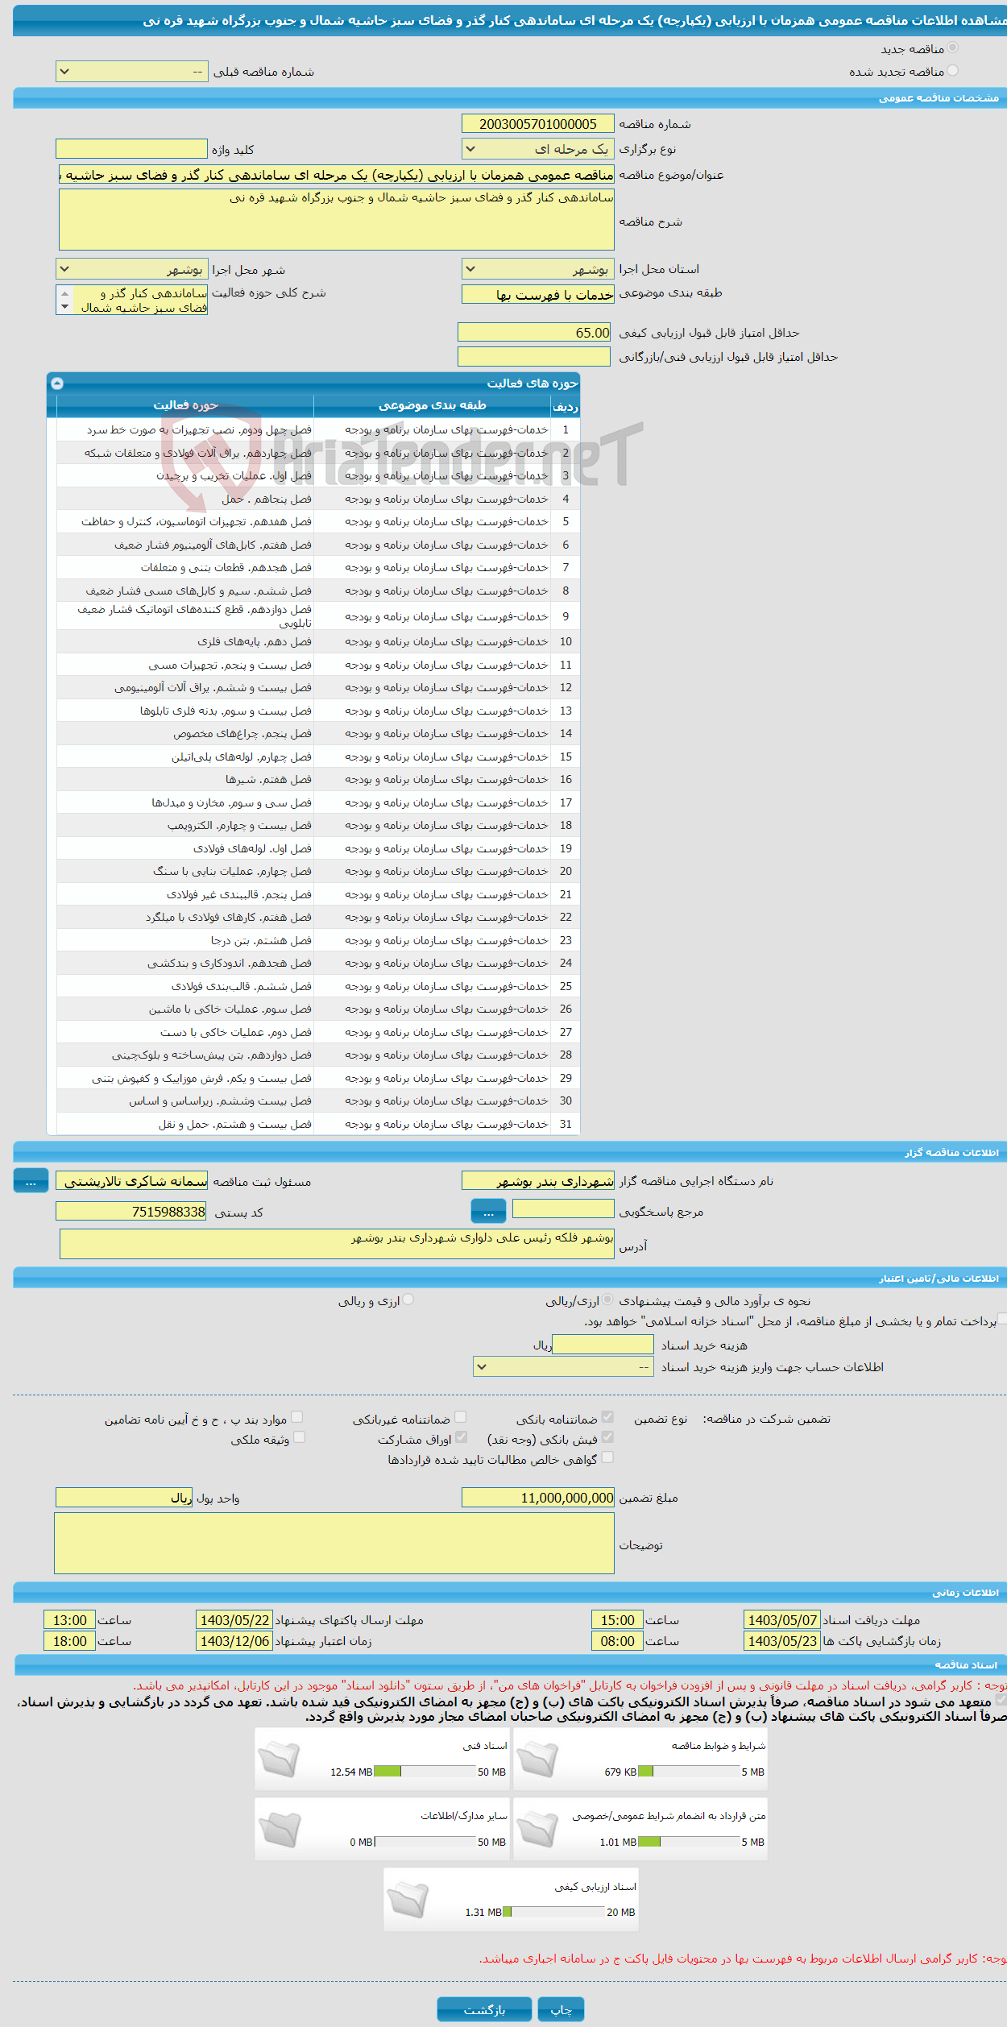Click the آدرس address field

[337, 1243]
